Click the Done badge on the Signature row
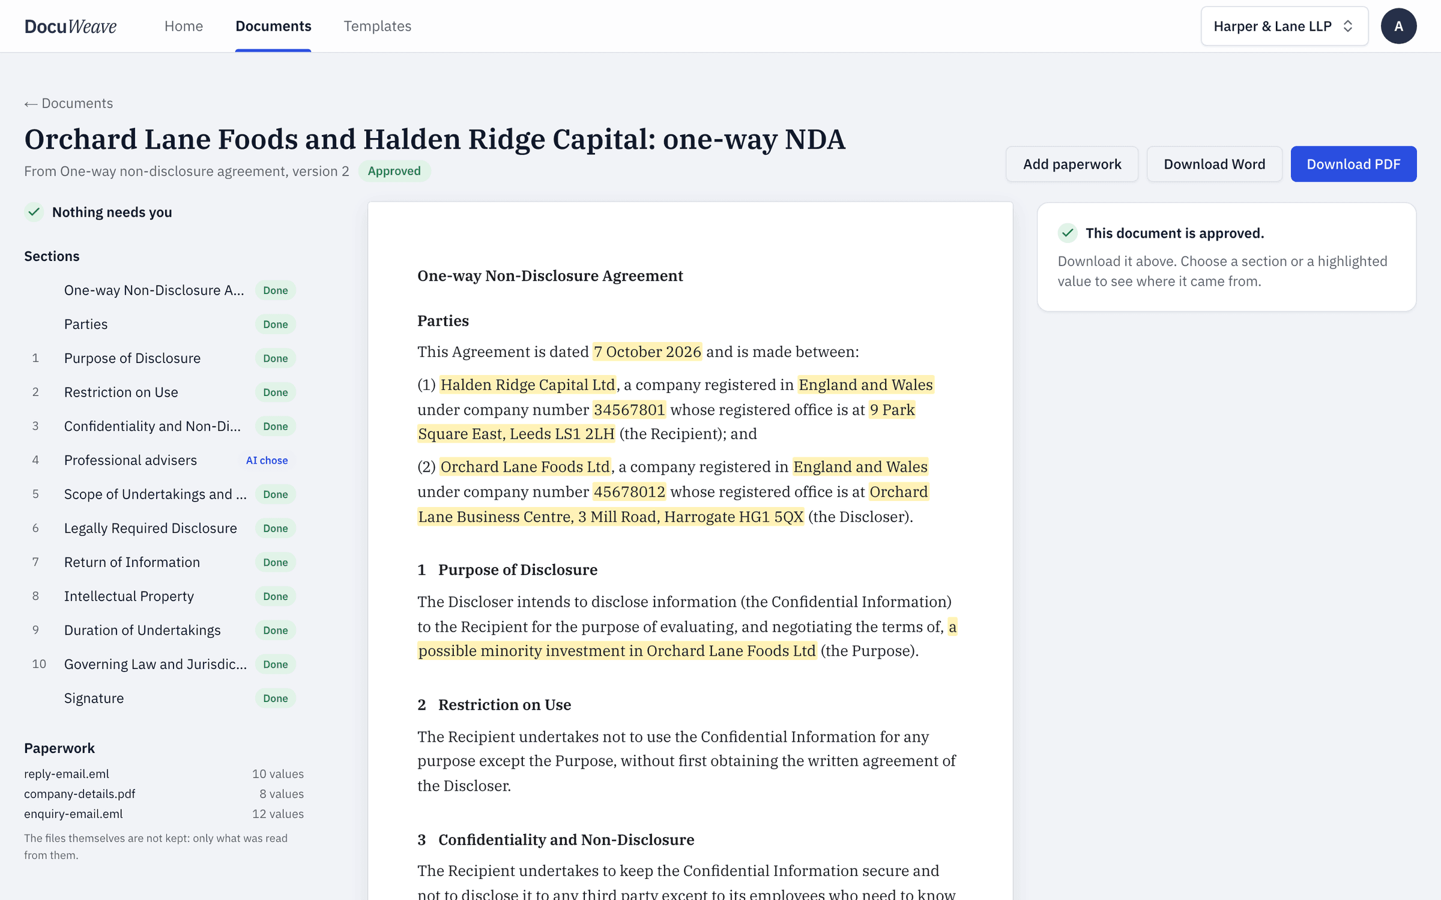 point(276,698)
